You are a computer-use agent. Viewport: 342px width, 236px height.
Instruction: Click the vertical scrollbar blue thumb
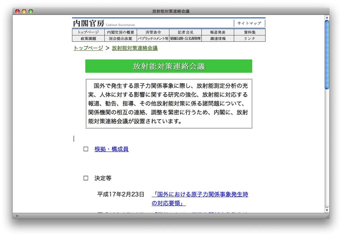[x=327, y=54]
